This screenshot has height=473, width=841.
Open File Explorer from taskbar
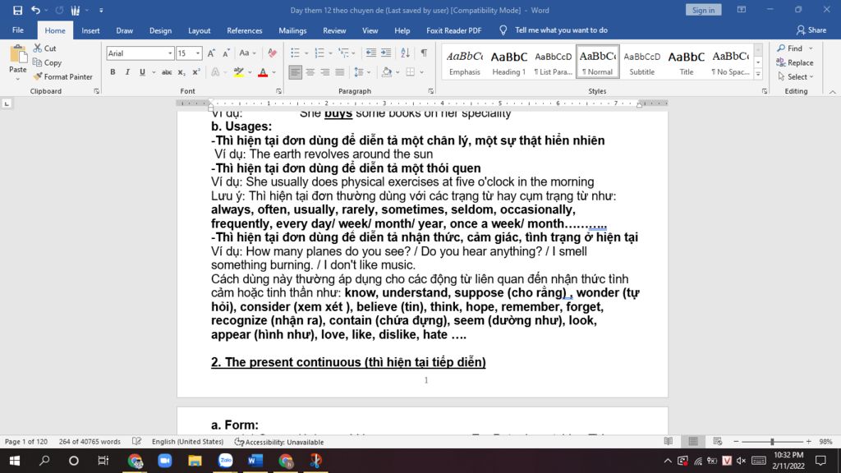[x=195, y=461]
